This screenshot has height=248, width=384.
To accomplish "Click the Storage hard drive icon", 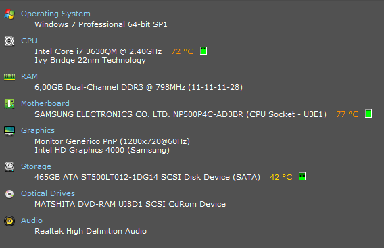I will click(9, 166).
